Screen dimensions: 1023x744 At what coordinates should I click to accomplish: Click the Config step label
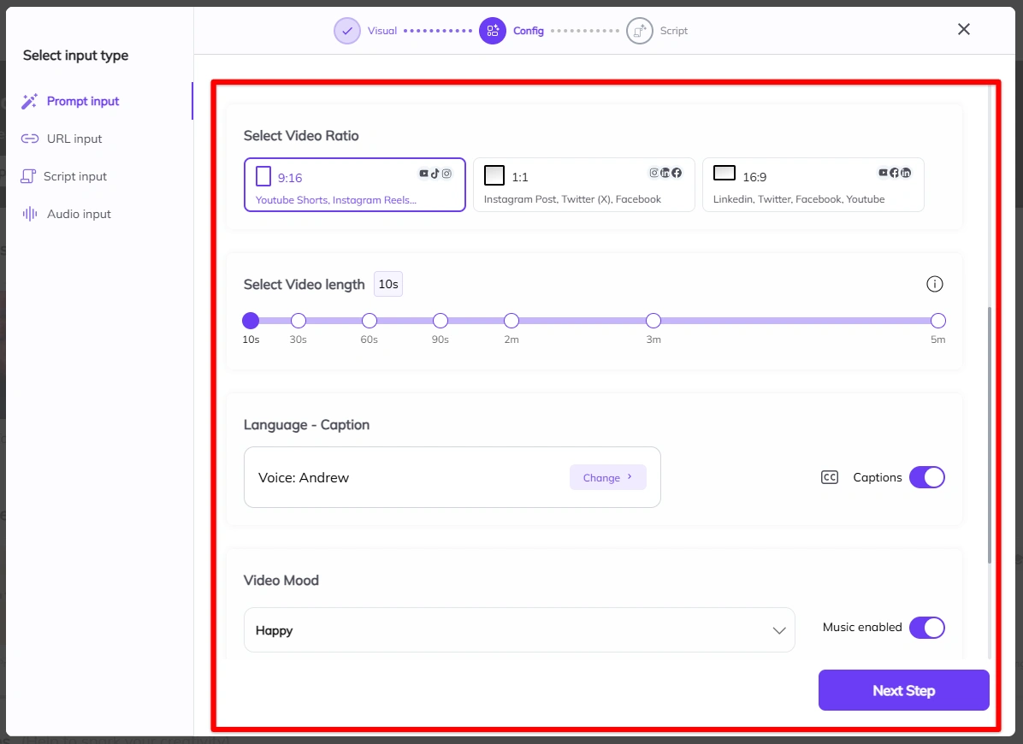(x=529, y=31)
